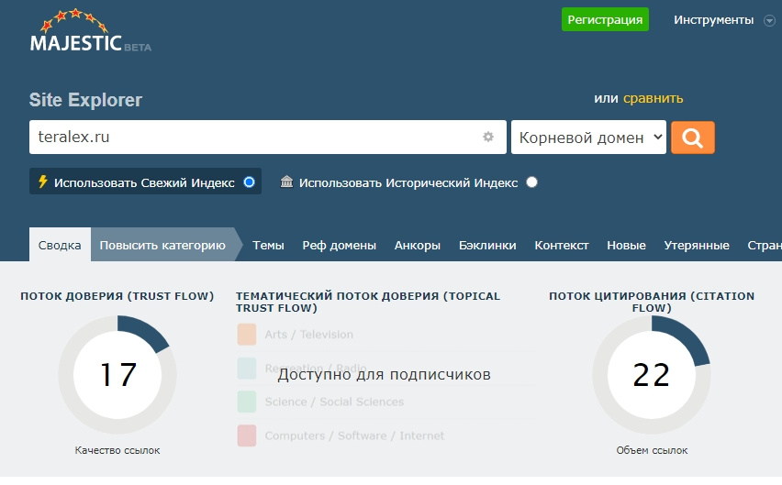The image size is (782, 485).
Task: Click the Поток доверия (Trust Flow) heading
Action: [117, 296]
